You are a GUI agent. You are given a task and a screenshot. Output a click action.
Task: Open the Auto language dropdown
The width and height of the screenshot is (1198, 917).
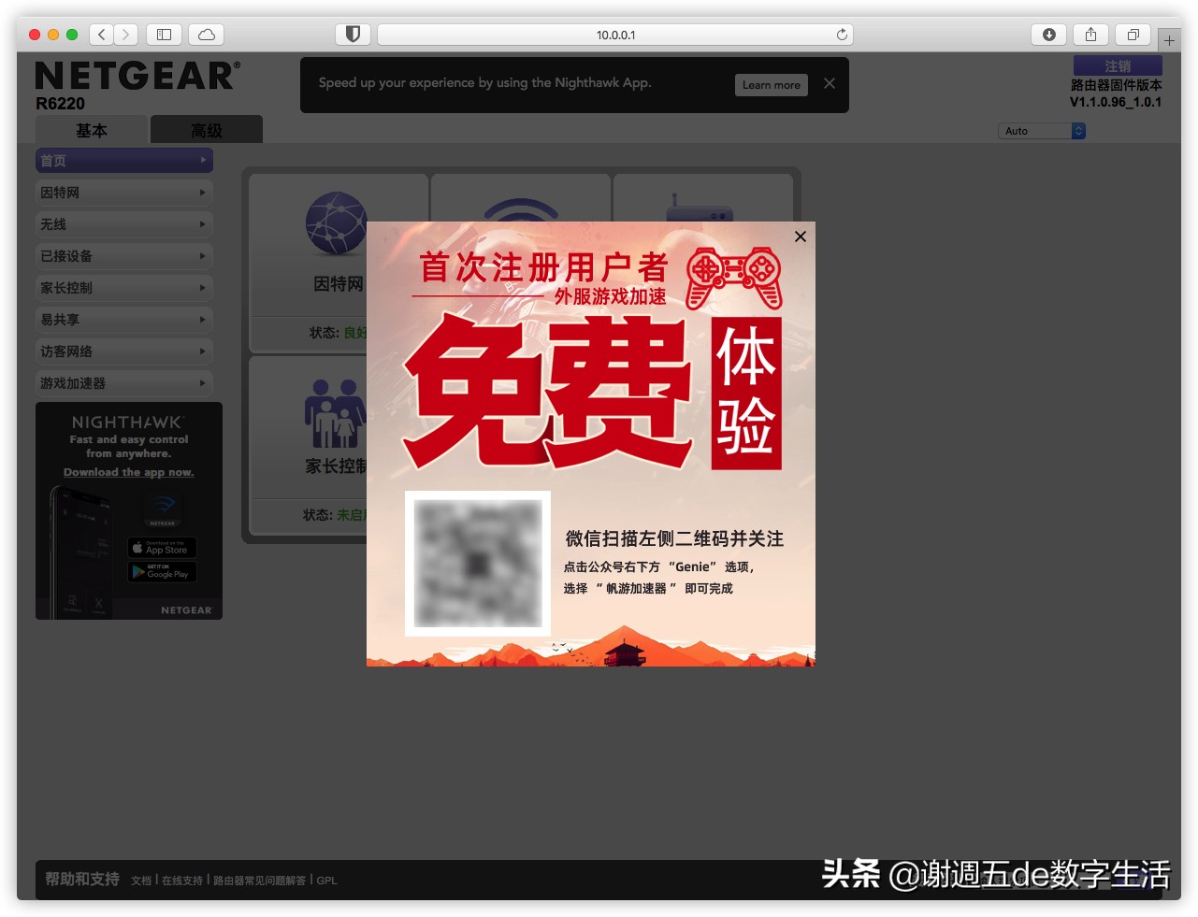(1041, 131)
